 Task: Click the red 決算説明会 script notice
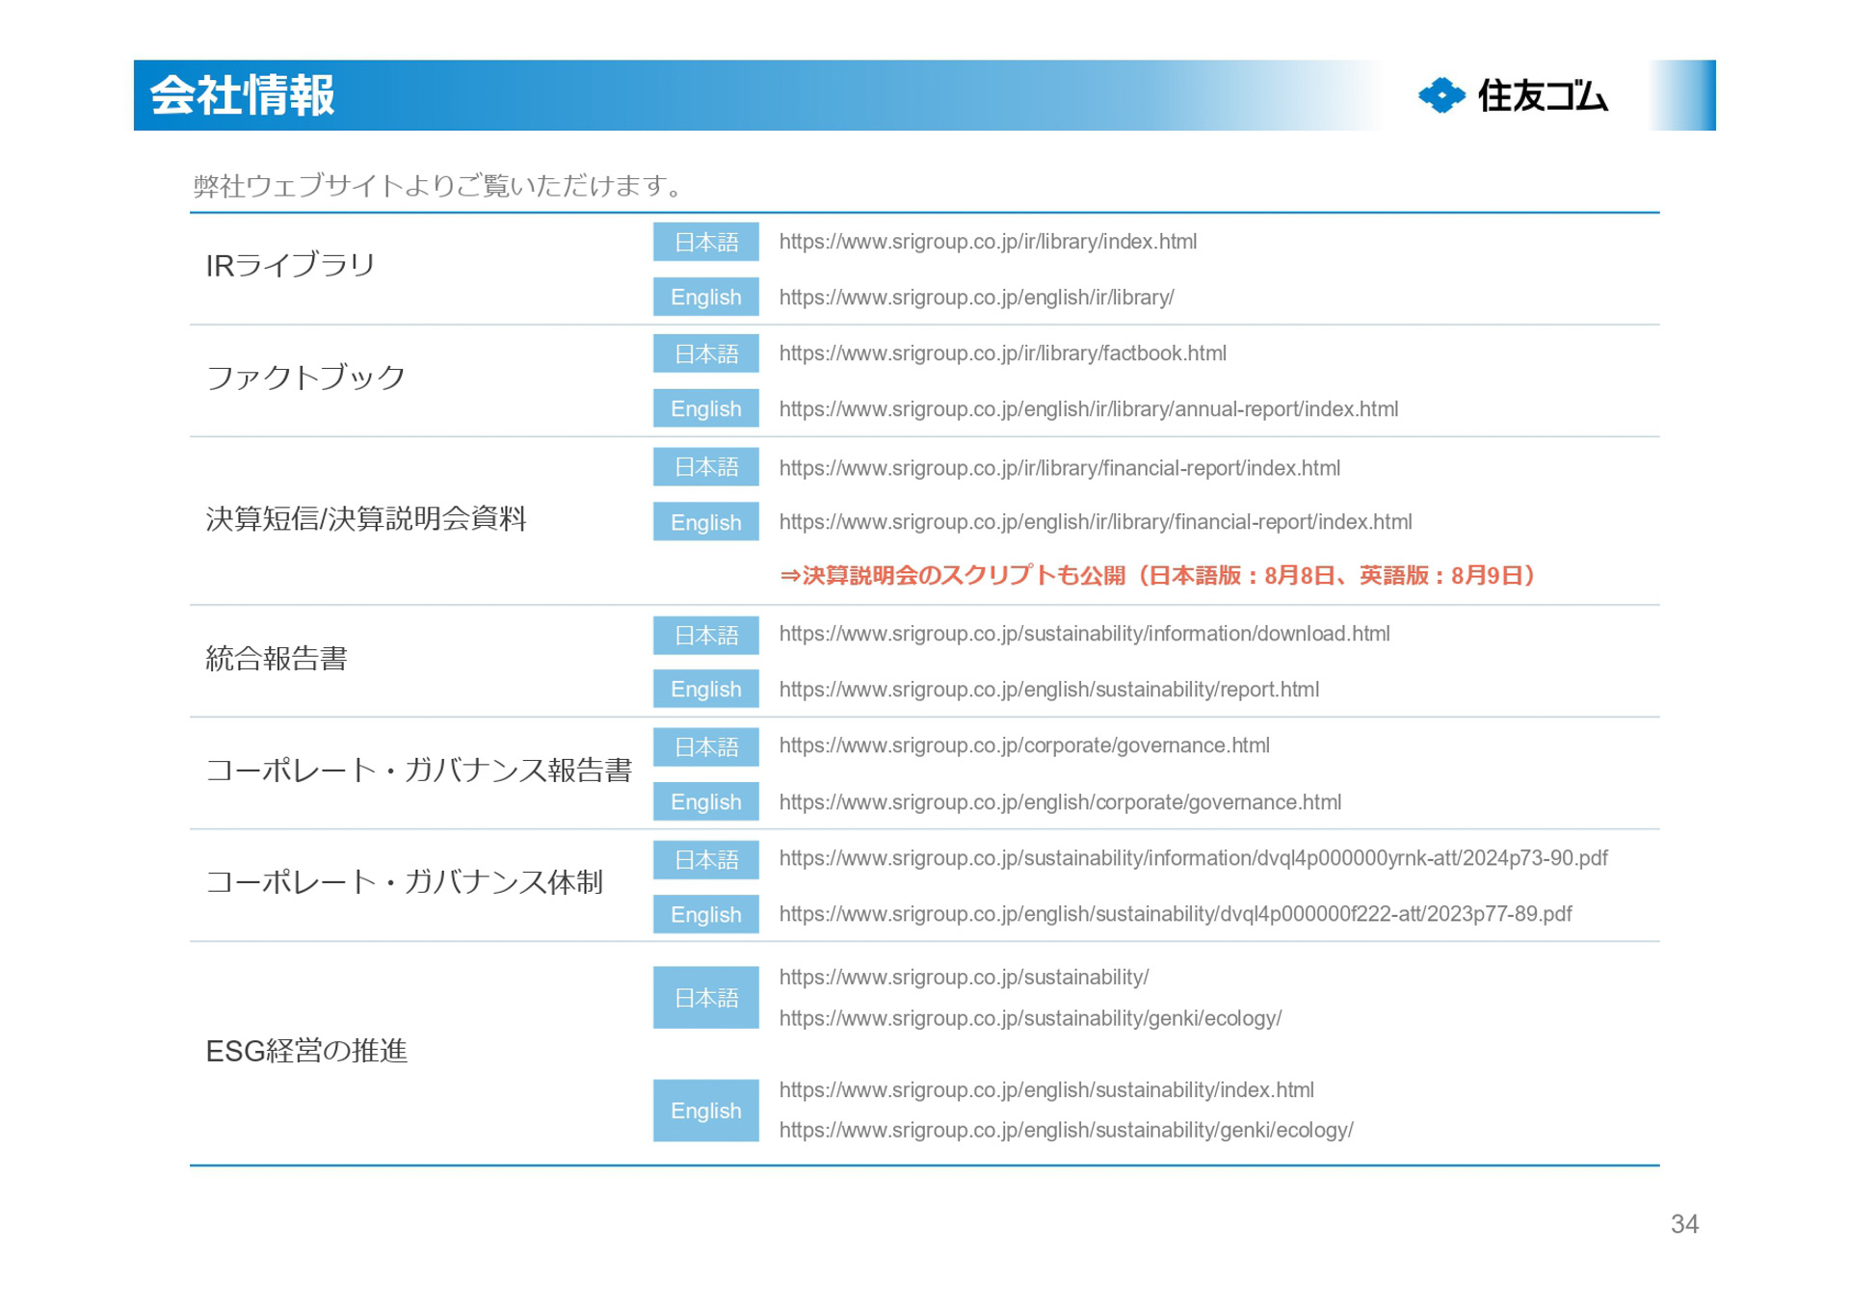tap(1156, 576)
